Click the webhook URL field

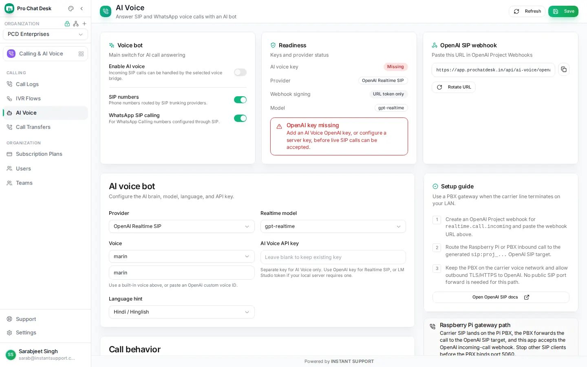493,70
